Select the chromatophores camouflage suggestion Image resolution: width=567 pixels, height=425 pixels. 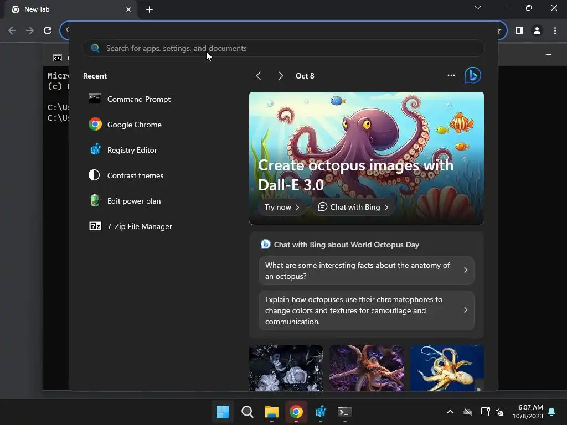[367, 310]
